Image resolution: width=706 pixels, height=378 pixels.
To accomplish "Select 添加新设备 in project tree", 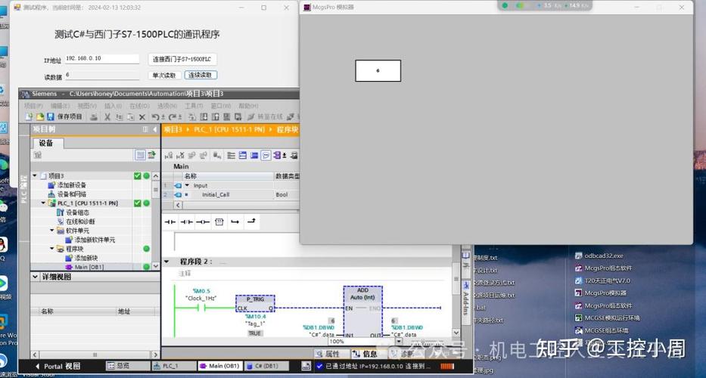I will (67, 185).
